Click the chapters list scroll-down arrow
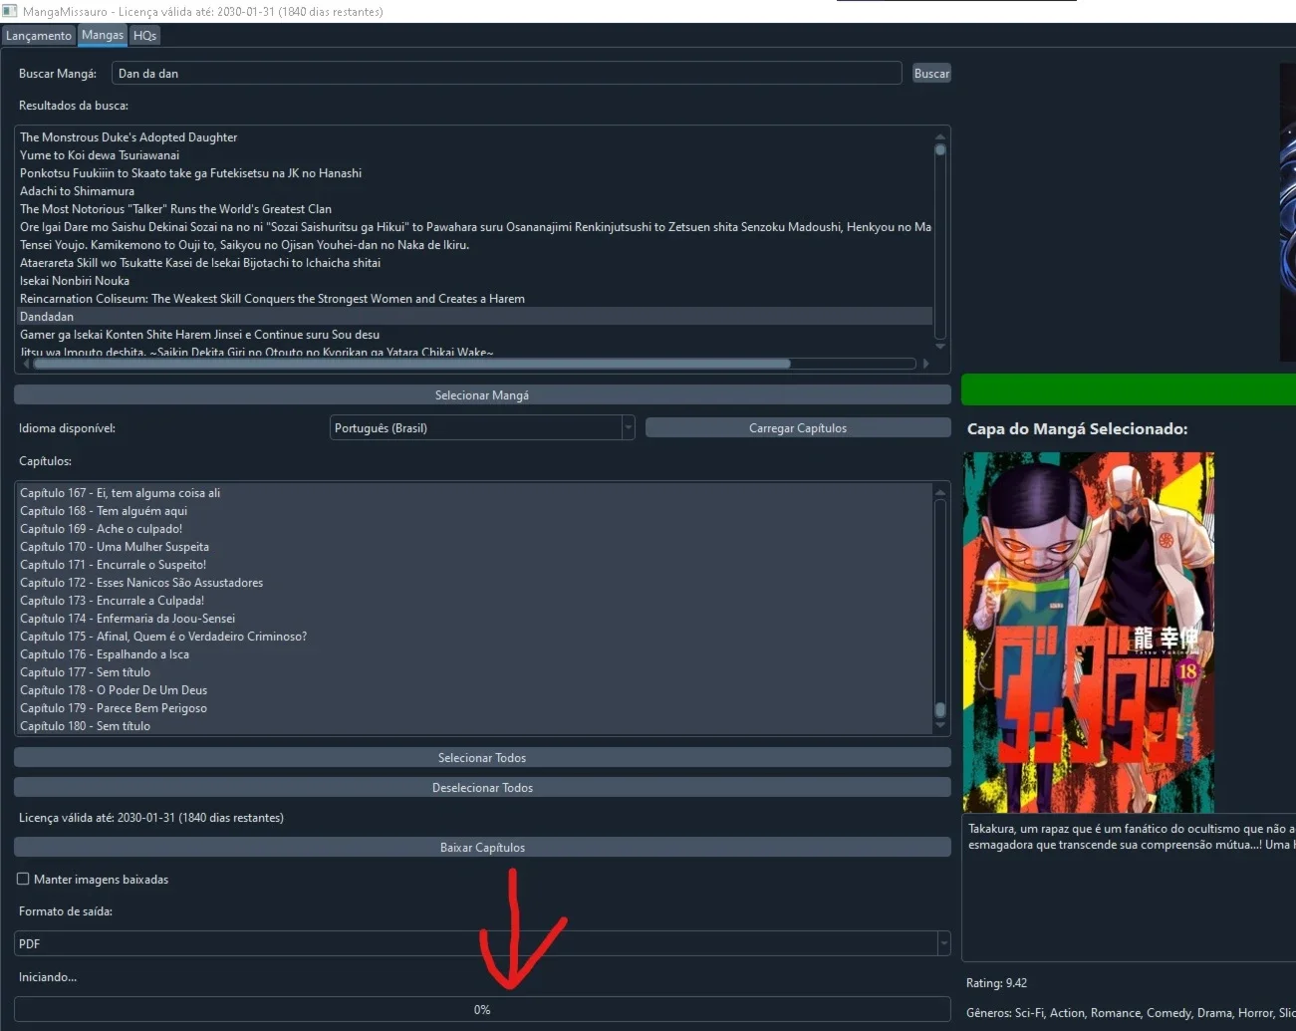Viewport: 1296px width, 1031px height. tap(939, 725)
